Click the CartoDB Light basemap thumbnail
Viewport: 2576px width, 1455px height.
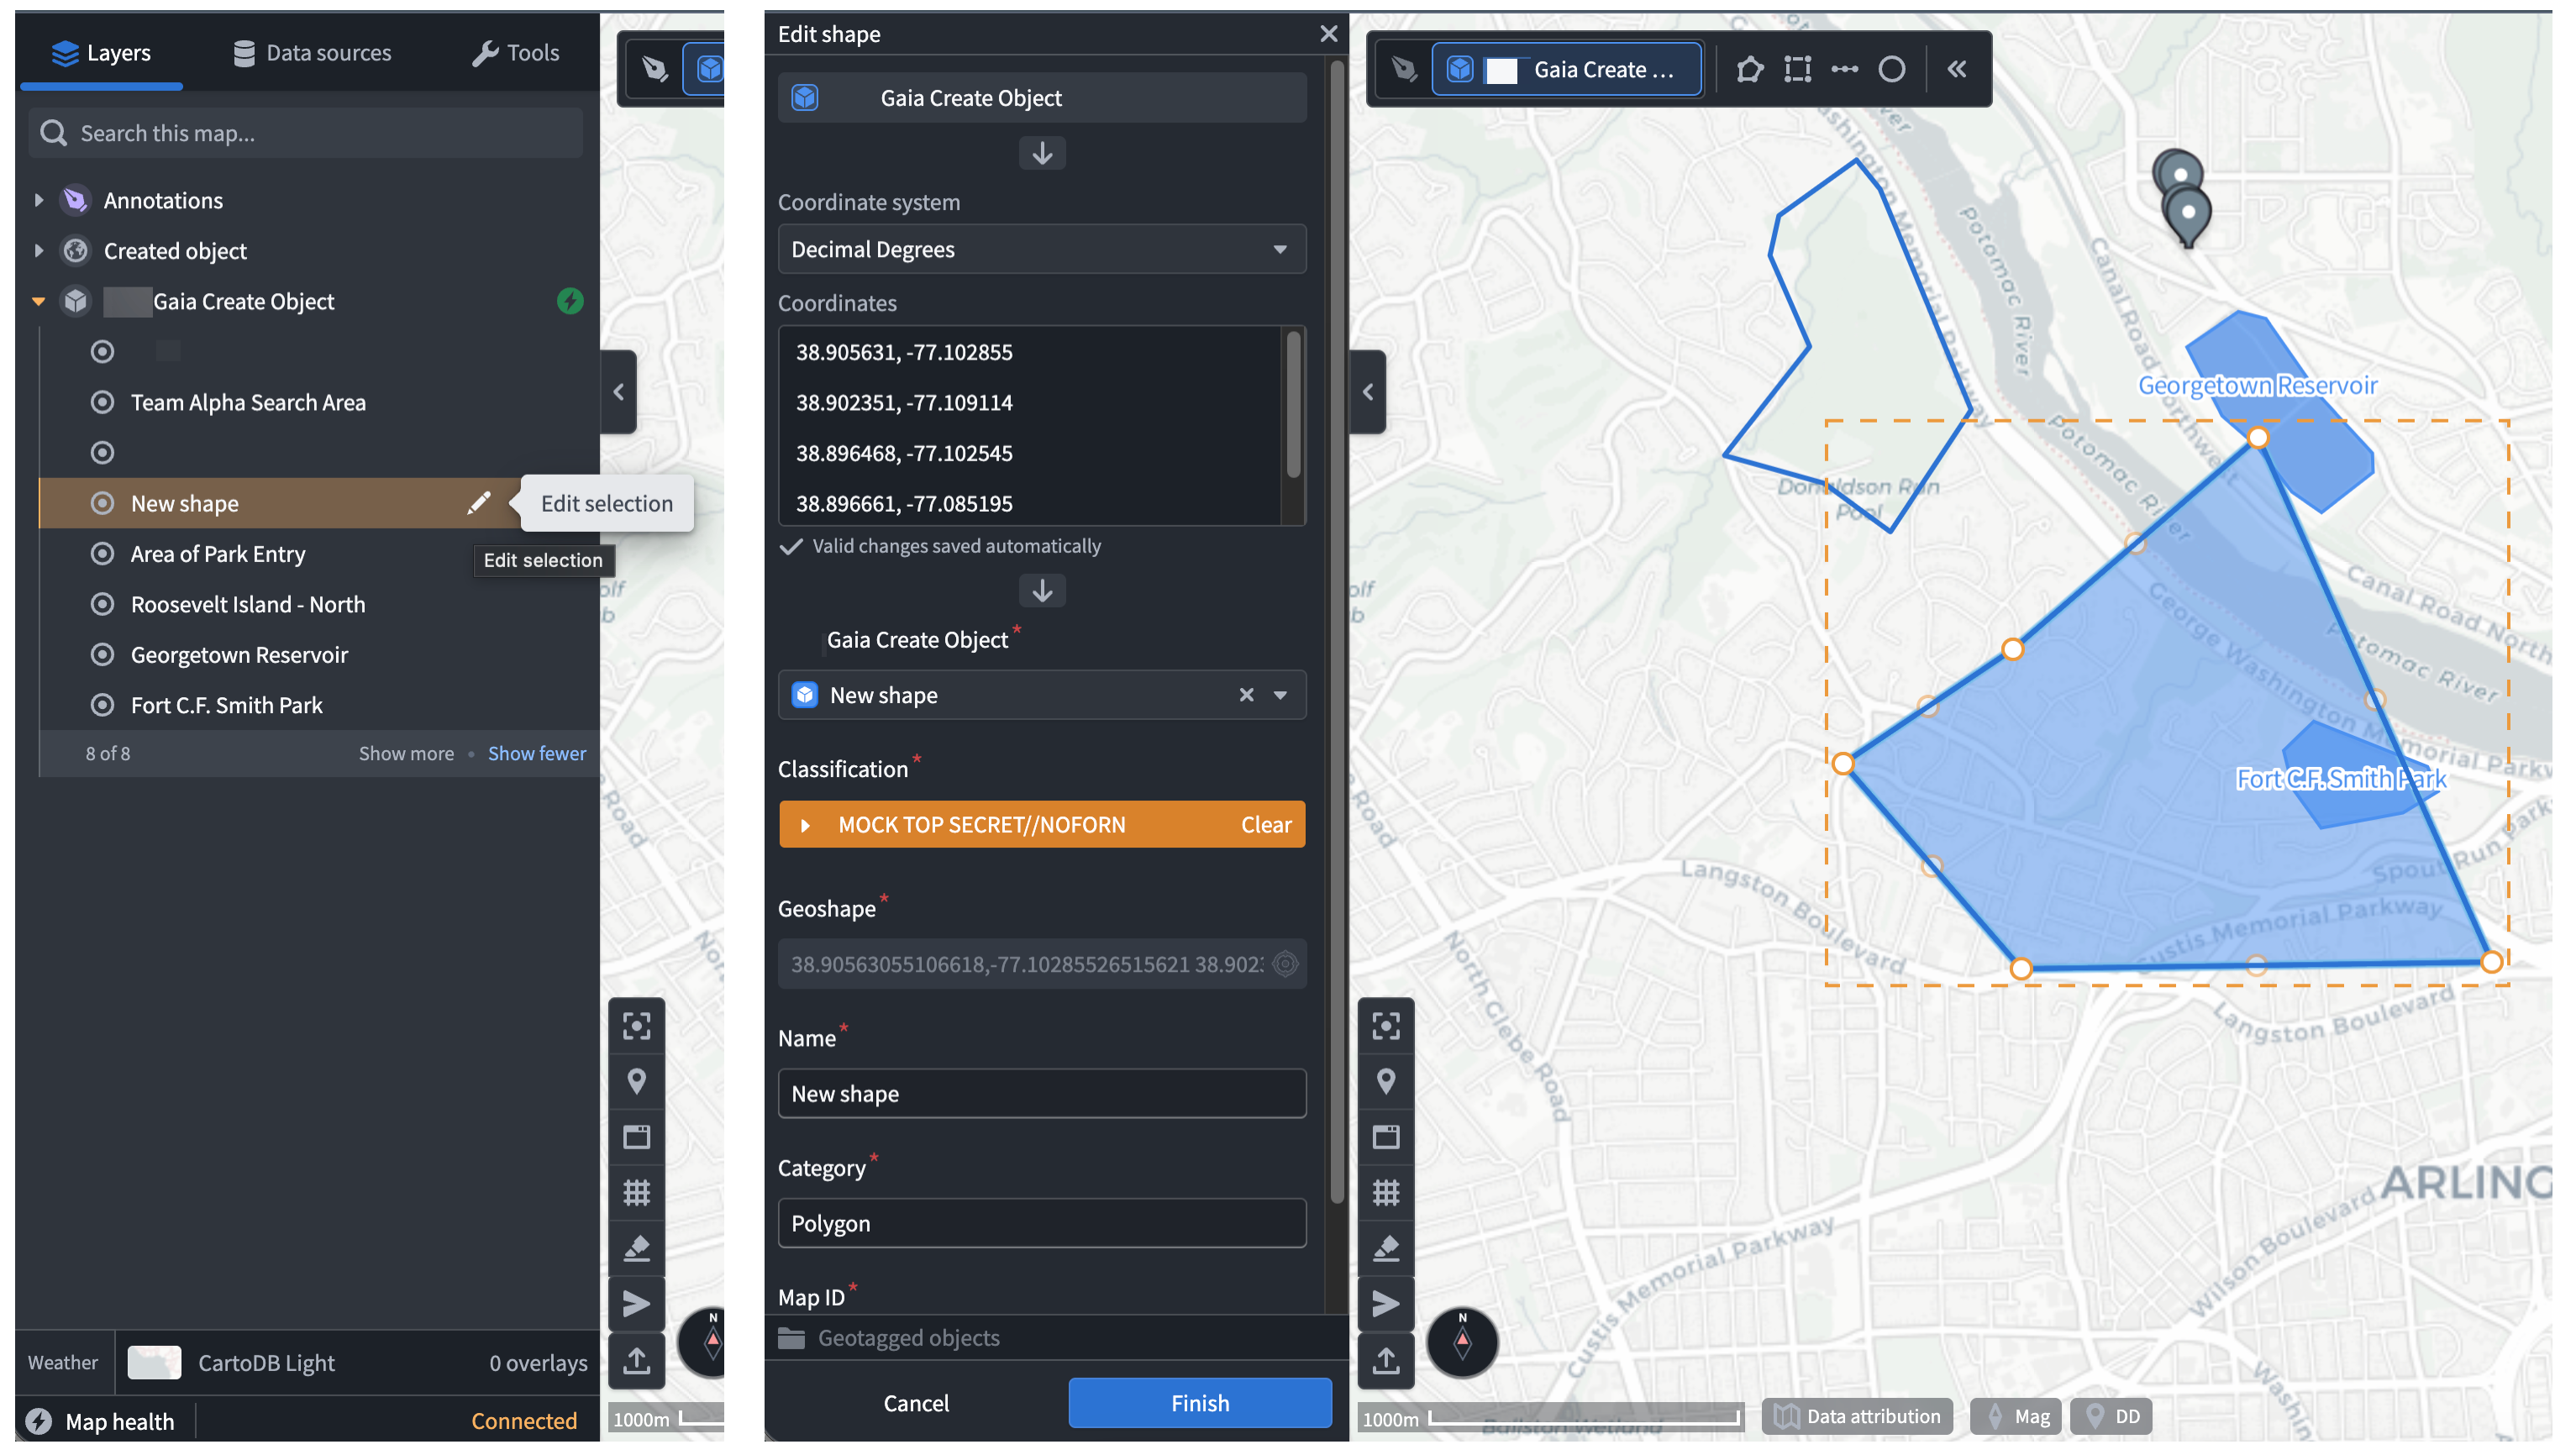coord(154,1362)
